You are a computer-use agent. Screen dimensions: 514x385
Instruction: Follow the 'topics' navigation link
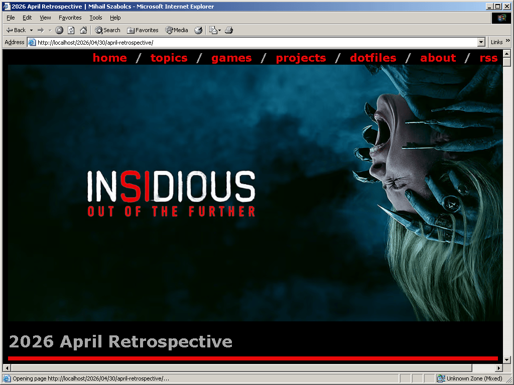[x=169, y=58]
